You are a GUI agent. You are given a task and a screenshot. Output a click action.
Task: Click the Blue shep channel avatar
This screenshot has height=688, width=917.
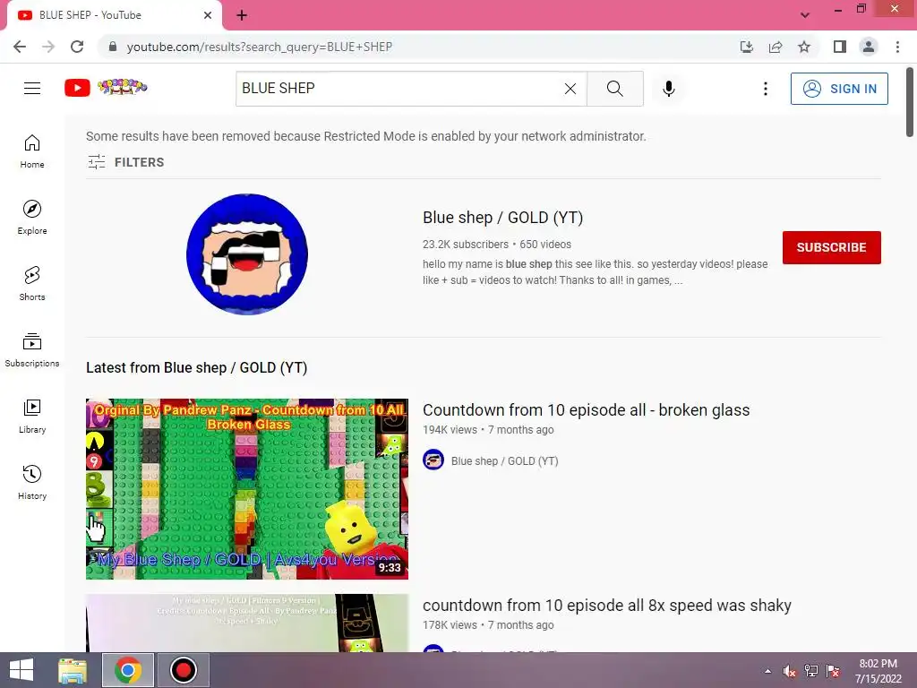coord(247,254)
